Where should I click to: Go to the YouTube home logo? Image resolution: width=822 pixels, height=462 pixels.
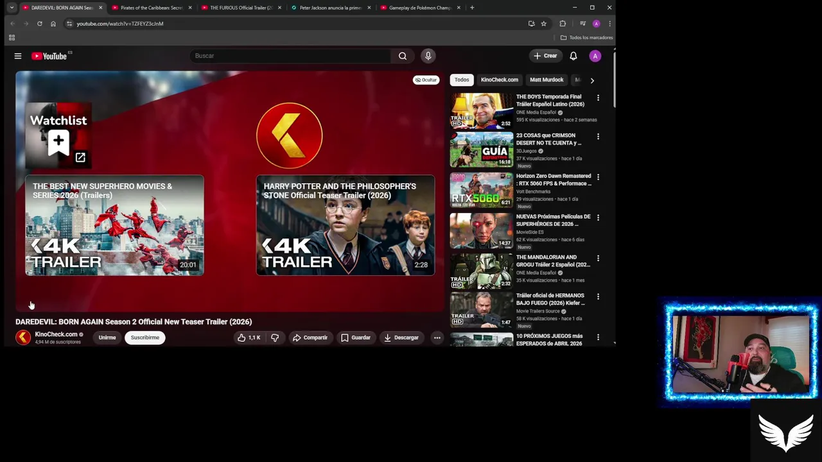[50, 56]
